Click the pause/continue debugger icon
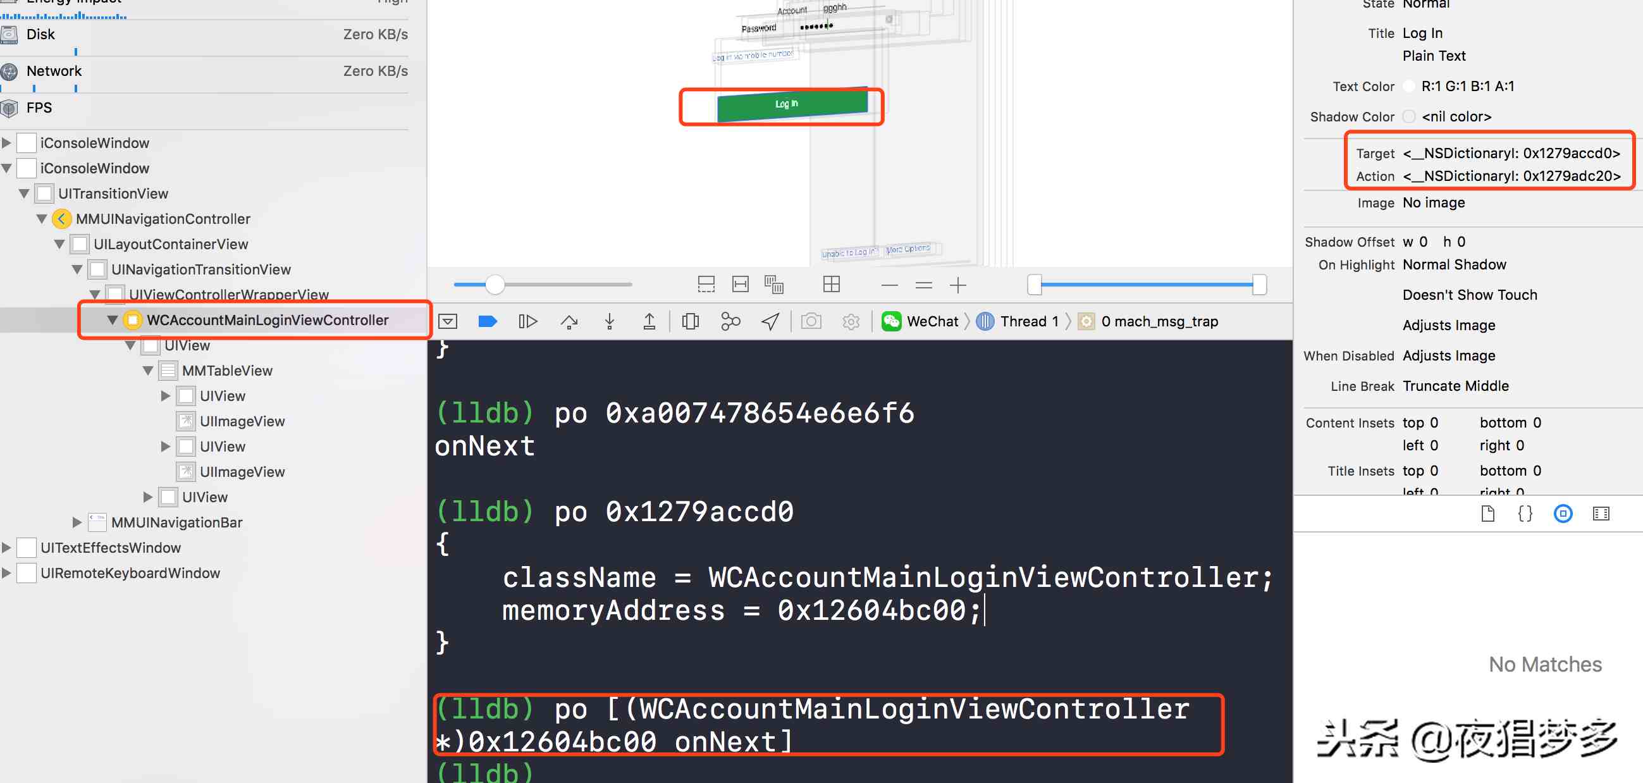The width and height of the screenshot is (1643, 783). (x=528, y=321)
